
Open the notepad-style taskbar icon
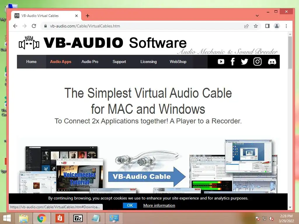click(96, 218)
